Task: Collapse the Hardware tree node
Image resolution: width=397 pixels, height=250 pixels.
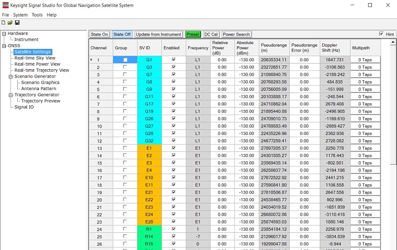Action: click(x=4, y=34)
